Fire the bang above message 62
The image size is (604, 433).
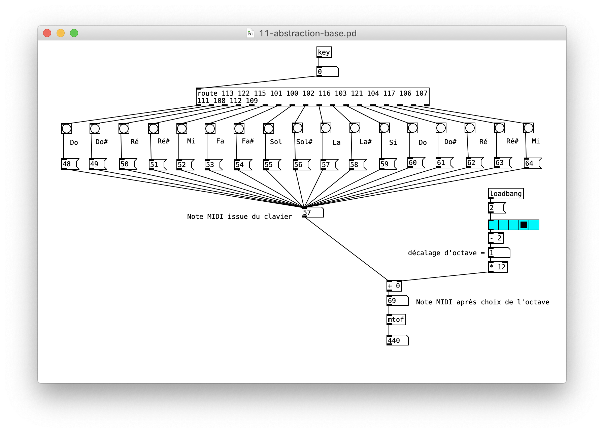pos(470,128)
